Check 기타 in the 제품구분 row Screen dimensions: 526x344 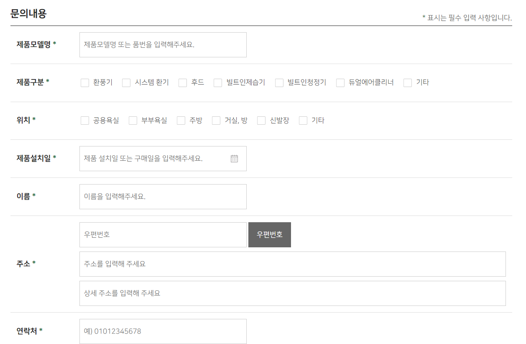click(x=407, y=82)
